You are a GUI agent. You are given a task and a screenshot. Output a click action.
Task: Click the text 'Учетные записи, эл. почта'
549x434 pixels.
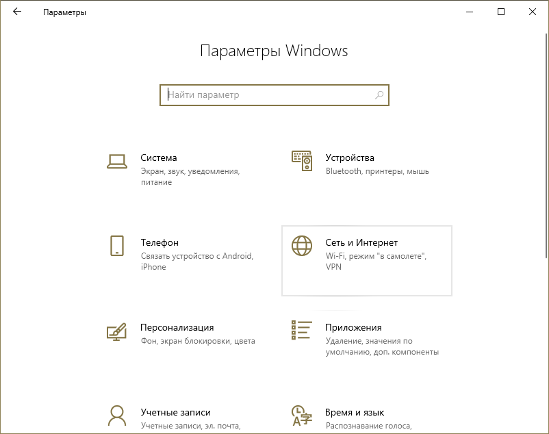(190, 426)
